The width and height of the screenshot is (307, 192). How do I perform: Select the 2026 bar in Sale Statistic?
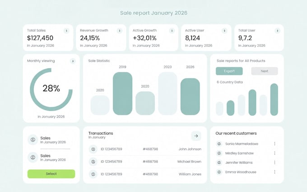(x=190, y=97)
